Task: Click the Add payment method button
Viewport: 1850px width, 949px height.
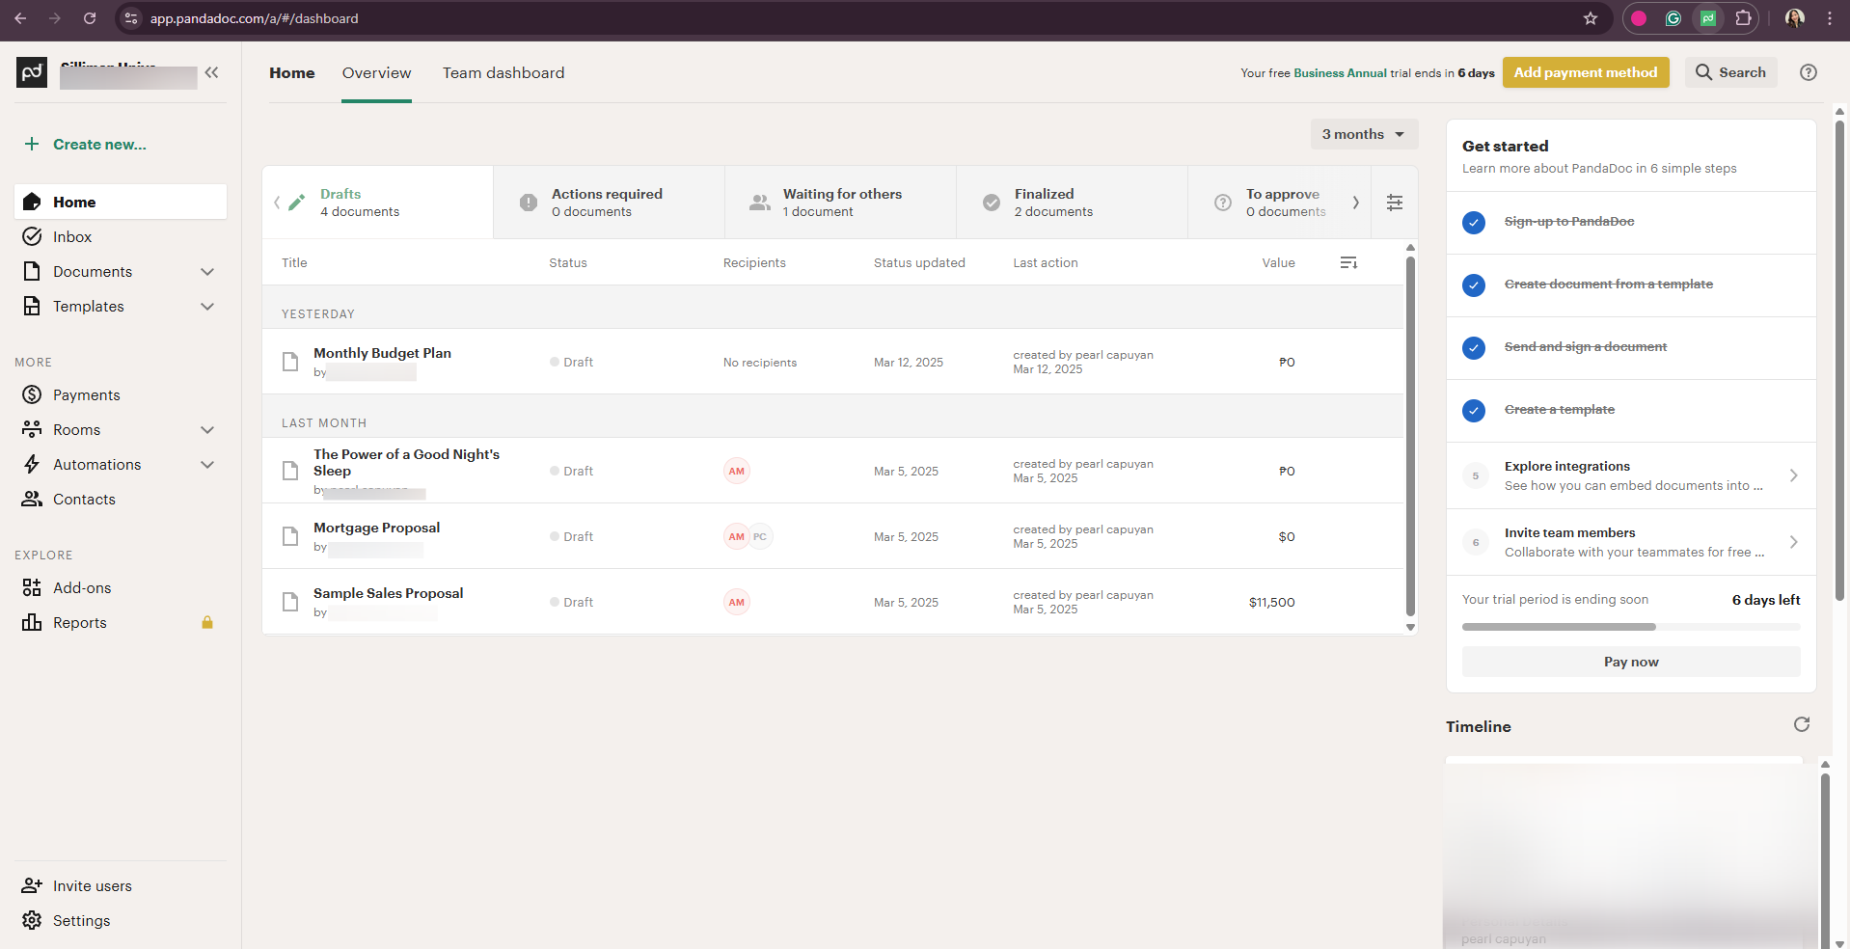Action: point(1585,72)
